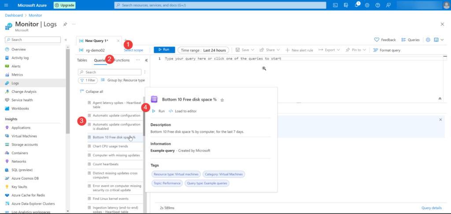Open the docs book icon
This screenshot has height=214, width=451.
point(436,40)
